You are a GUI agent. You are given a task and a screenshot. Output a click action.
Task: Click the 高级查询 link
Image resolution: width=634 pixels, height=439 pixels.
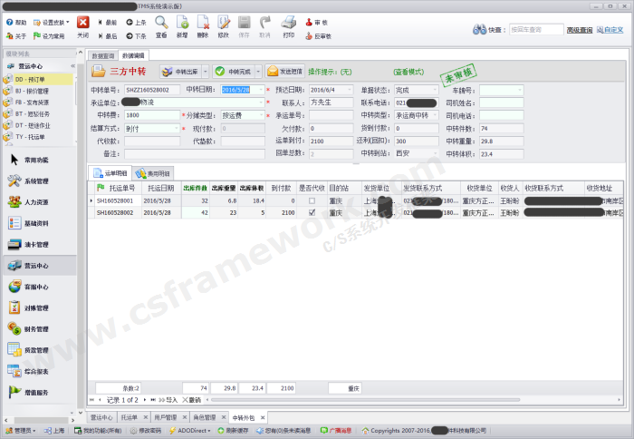coord(580,30)
